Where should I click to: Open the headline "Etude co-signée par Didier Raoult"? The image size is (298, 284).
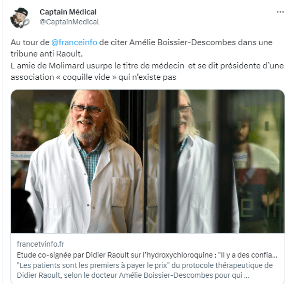point(147,255)
